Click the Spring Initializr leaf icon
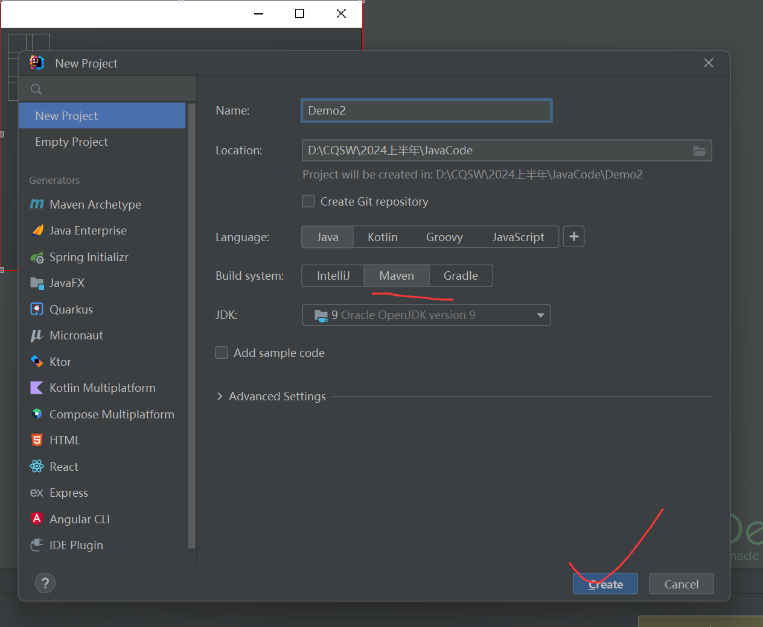 coord(37,257)
